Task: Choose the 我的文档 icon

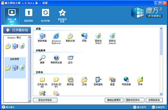Action: (x=70, y=38)
